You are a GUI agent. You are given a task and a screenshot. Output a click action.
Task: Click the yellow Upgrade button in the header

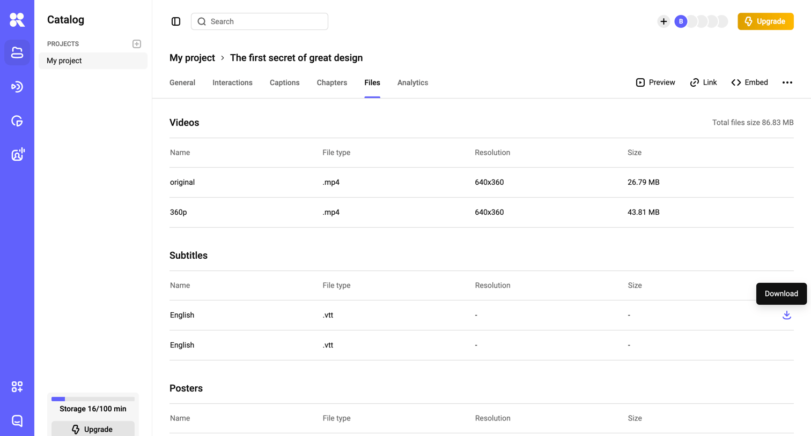coord(765,21)
